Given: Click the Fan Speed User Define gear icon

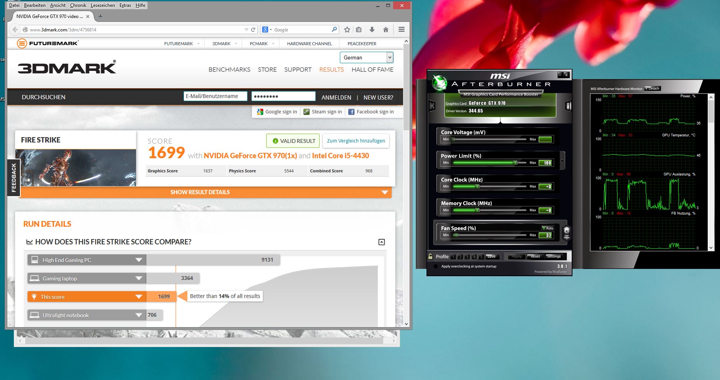Looking at the screenshot, I should (566, 233).
